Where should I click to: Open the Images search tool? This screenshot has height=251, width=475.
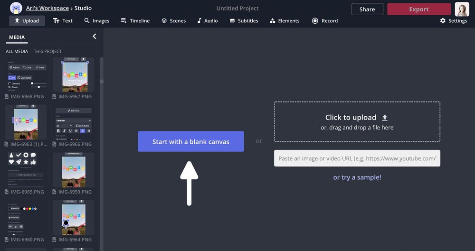[96, 21]
